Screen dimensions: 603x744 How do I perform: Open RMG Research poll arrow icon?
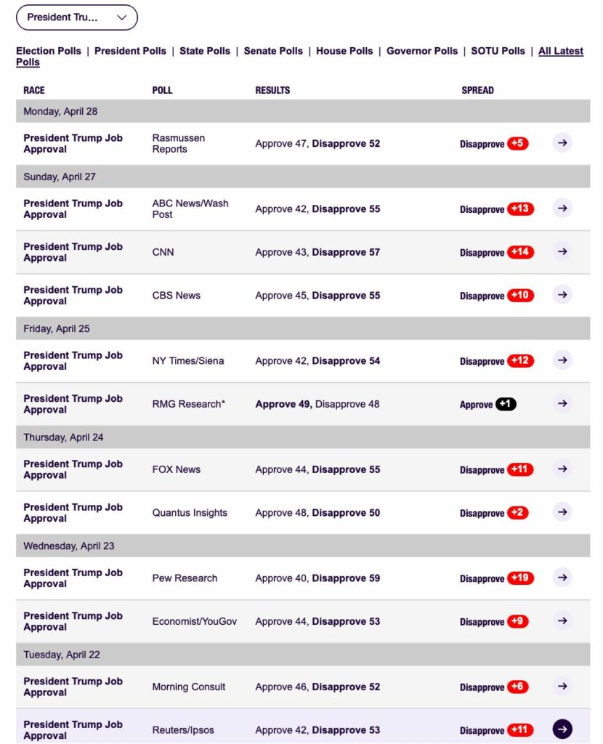click(x=562, y=403)
